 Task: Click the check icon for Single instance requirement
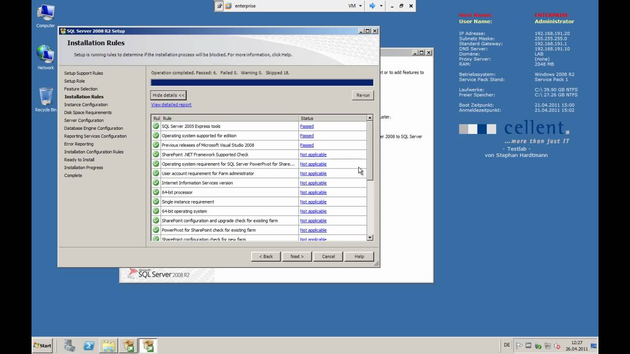tap(156, 202)
